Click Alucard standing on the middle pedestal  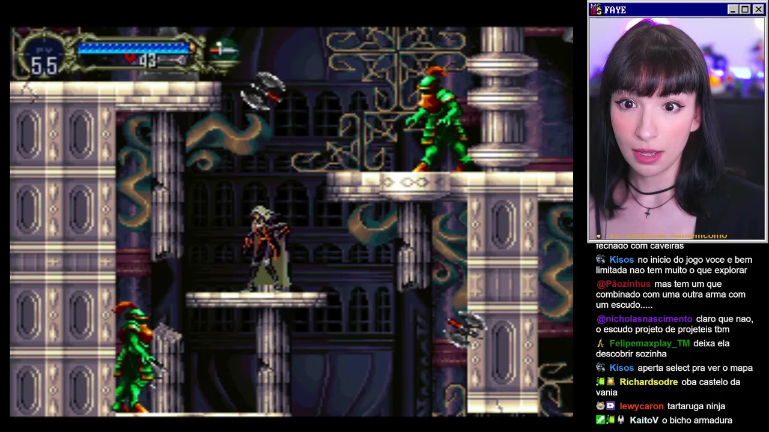[x=266, y=248]
